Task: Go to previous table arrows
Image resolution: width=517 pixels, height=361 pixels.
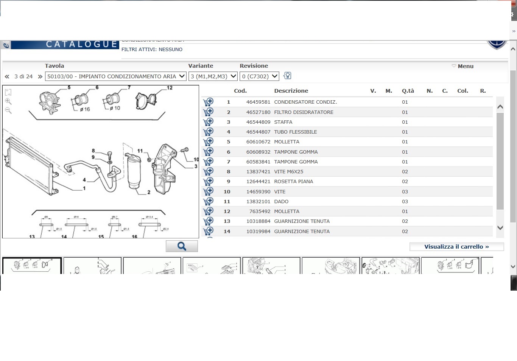Action: (7, 76)
